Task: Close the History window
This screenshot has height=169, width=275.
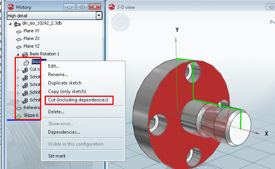Action: pos(95,7)
